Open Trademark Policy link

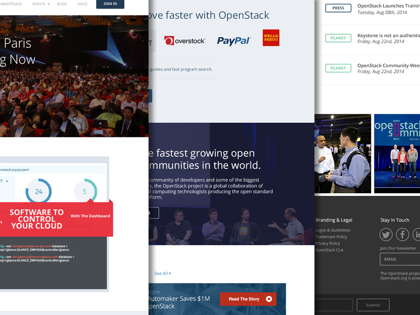point(331,237)
